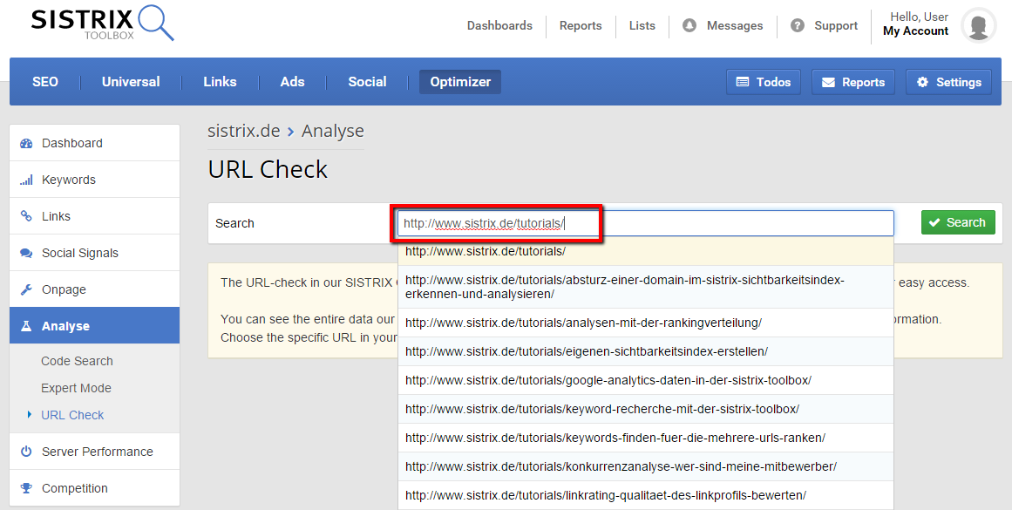The height and width of the screenshot is (510, 1012).
Task: Open Settings via the gear button
Action: 948,81
